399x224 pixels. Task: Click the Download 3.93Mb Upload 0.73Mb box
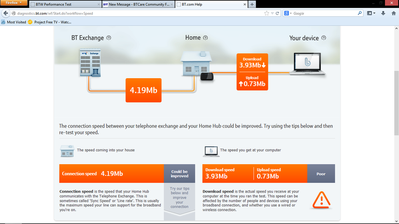(252, 72)
